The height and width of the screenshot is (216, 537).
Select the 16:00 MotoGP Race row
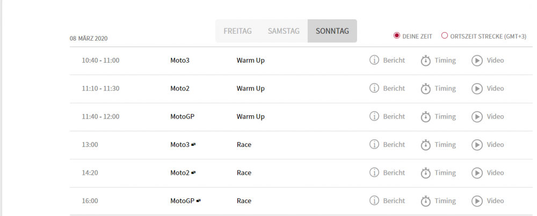[x=301, y=201]
